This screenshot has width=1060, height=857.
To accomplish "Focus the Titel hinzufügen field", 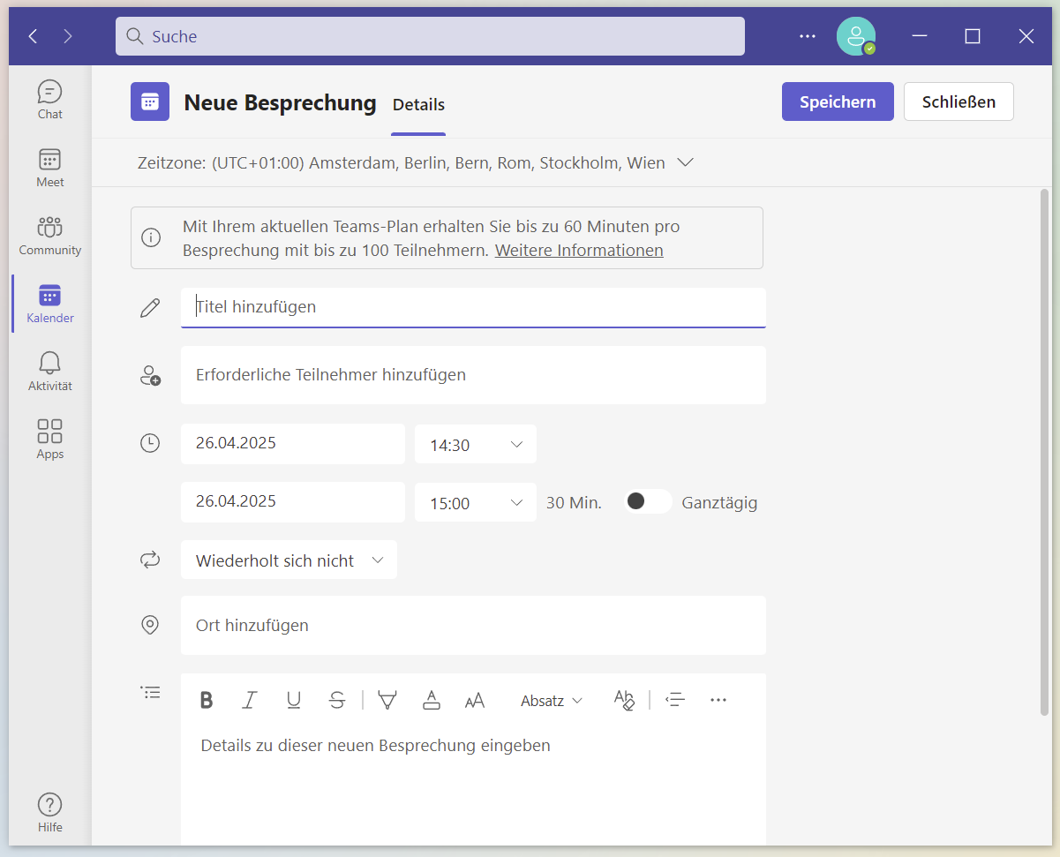I will click(x=473, y=307).
